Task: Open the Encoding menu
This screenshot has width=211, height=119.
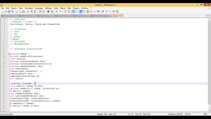Action: coord(29,8)
